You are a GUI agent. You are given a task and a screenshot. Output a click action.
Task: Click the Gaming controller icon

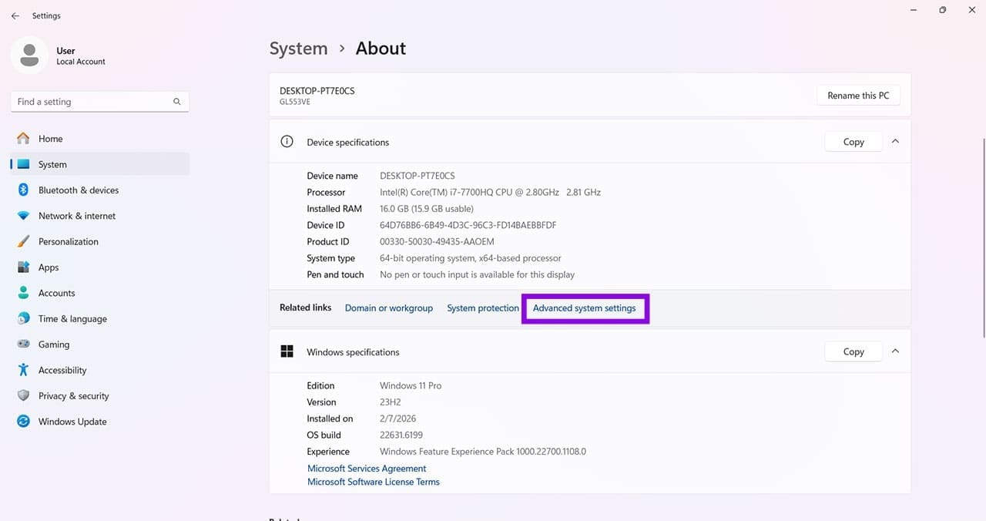pyautogui.click(x=23, y=345)
